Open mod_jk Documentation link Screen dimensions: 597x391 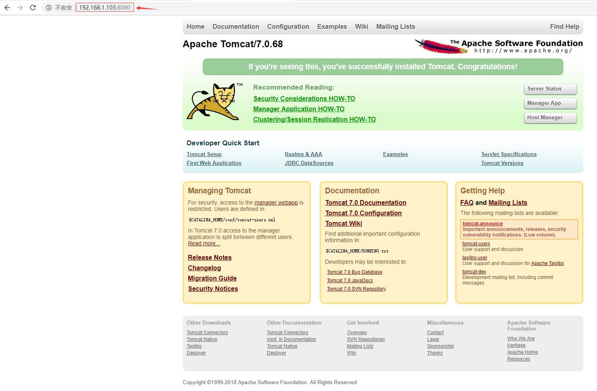[x=291, y=339]
